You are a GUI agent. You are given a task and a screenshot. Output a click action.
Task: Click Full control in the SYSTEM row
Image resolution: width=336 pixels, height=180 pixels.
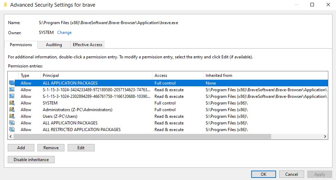[x=165, y=103]
